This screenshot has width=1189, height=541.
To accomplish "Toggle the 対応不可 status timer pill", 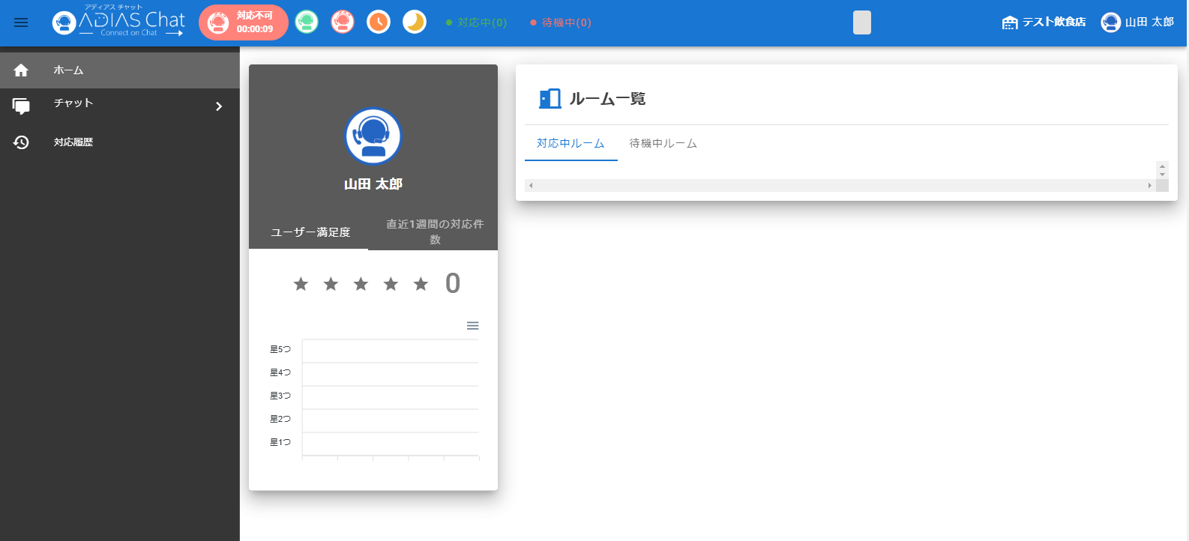I will click(244, 22).
